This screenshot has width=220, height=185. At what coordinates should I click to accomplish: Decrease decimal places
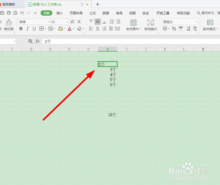click(195, 29)
